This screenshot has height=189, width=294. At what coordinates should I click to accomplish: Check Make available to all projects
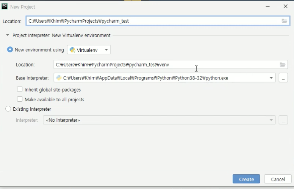(20, 99)
